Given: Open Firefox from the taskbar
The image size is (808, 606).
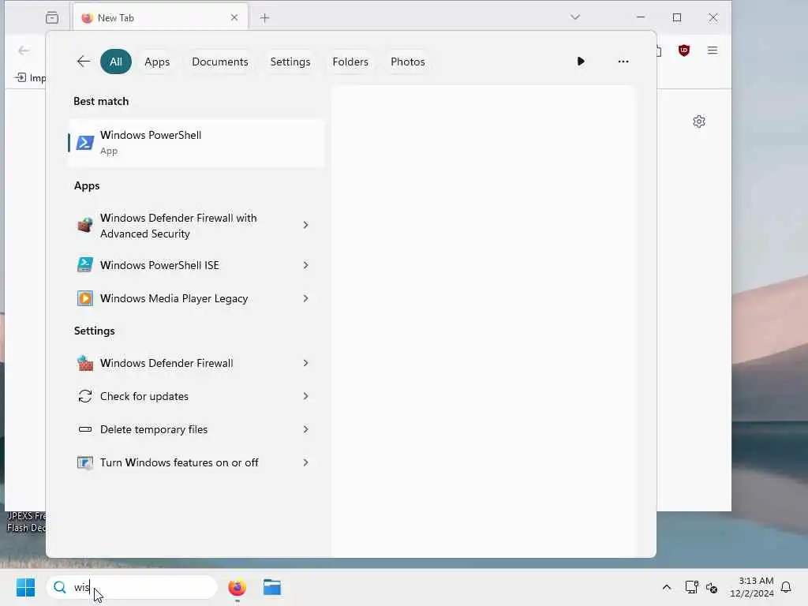Looking at the screenshot, I should point(237,587).
